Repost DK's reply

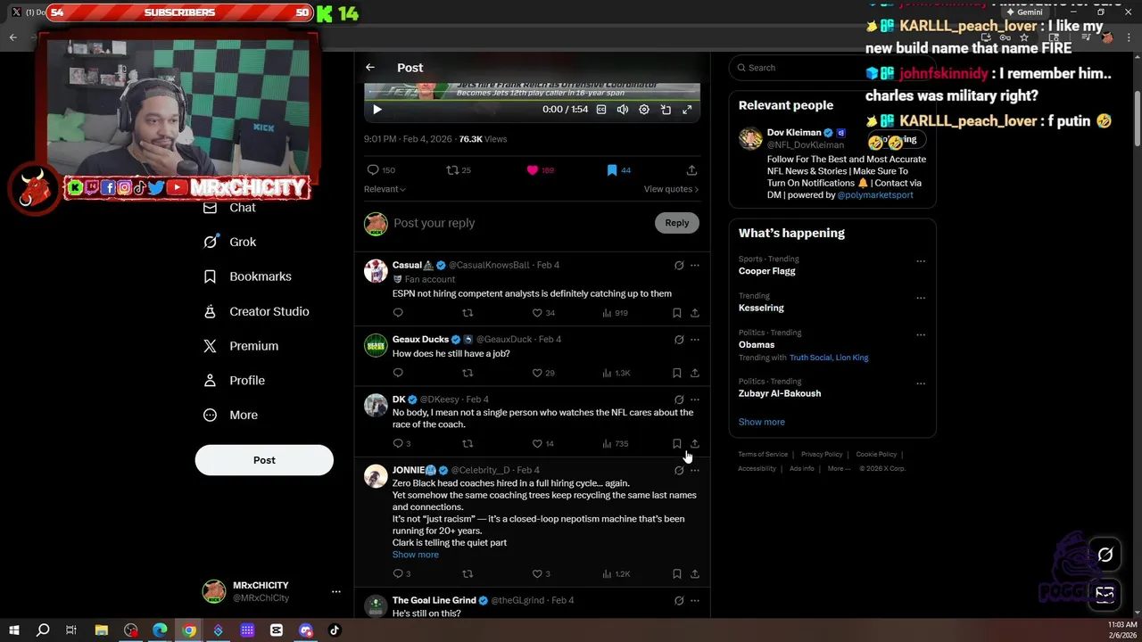tap(468, 444)
